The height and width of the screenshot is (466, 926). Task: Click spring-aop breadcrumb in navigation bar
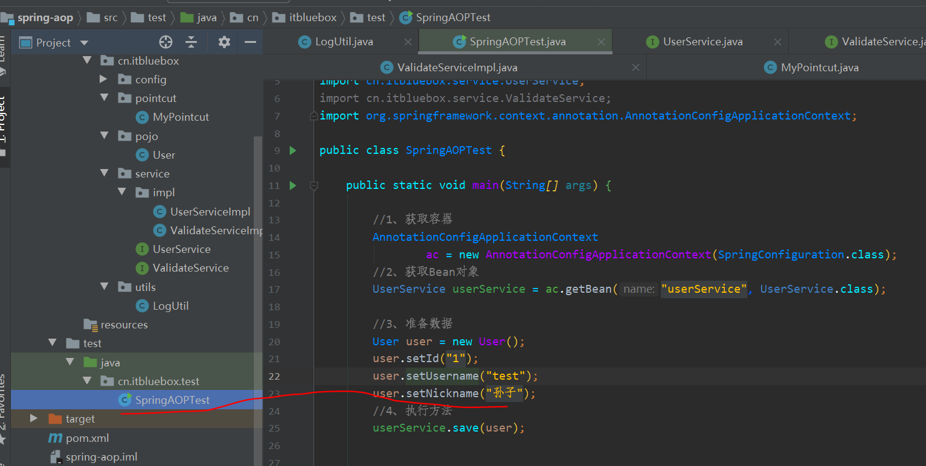tap(45, 18)
